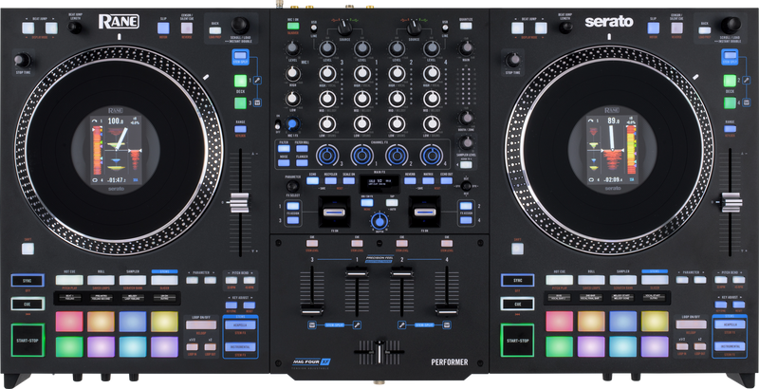This screenshot has width=759, height=389.
Task: Hit the RANGE button on the left deck
Action: 241,129
